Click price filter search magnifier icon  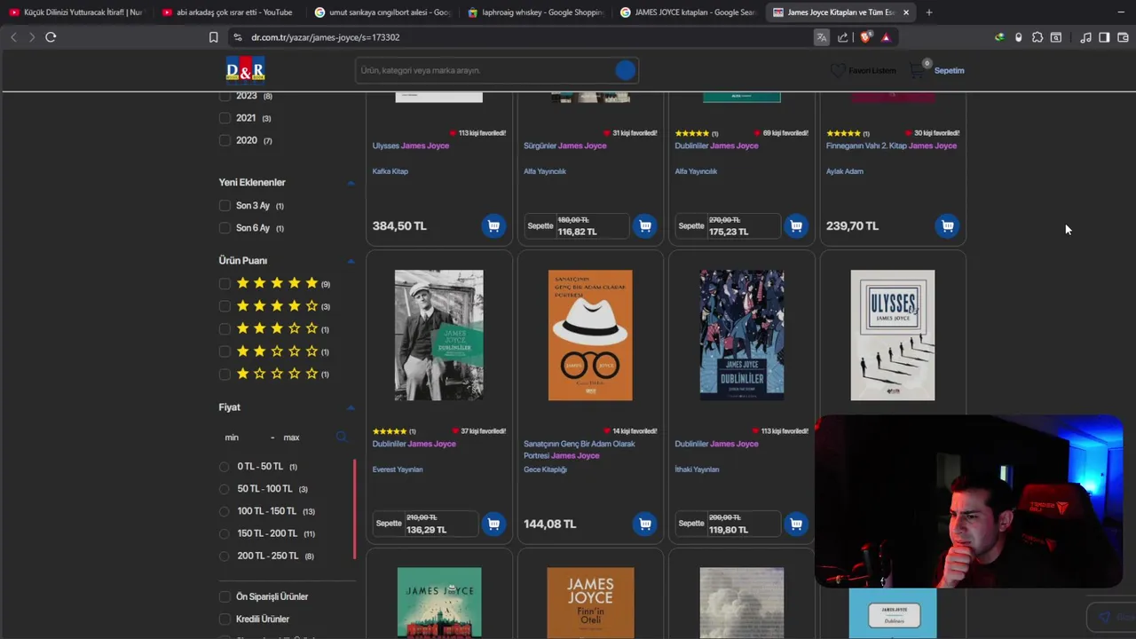pyautogui.click(x=341, y=437)
